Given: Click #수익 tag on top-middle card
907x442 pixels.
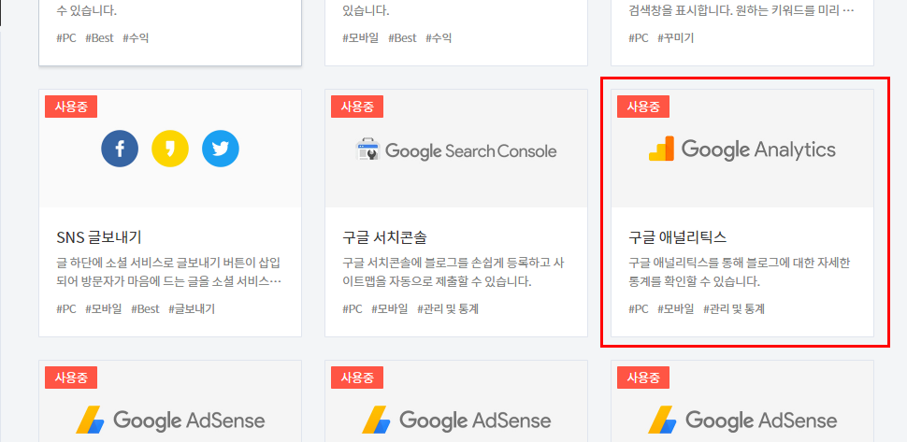Looking at the screenshot, I should coord(439,38).
